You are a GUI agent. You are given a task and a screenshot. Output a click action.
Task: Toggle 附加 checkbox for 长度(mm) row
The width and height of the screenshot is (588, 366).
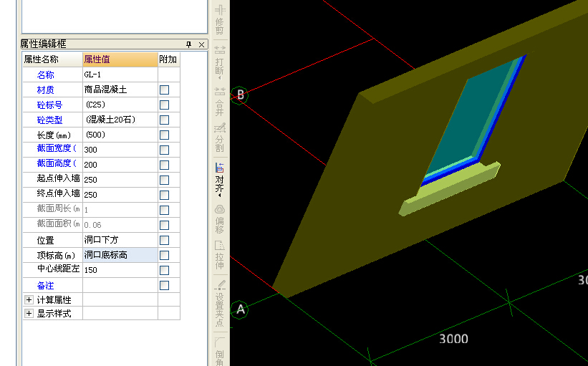coord(164,135)
